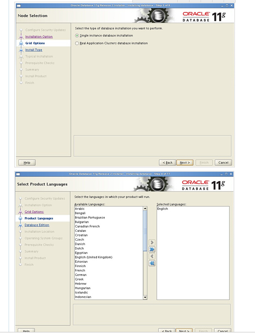Go to Install Type step link
255x333 pixels.
click(x=34, y=50)
